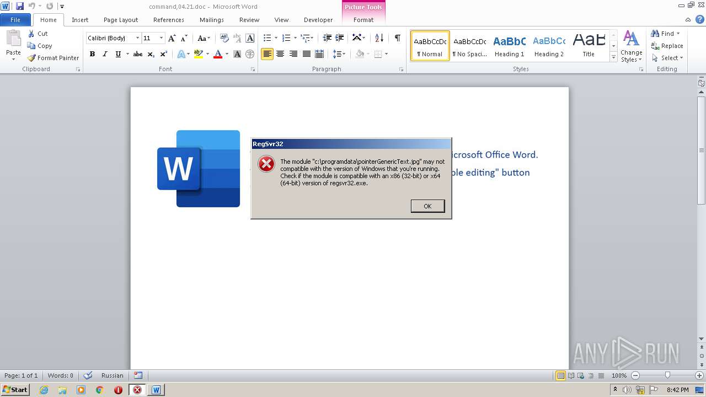Center the paragraph text

pos(280,54)
